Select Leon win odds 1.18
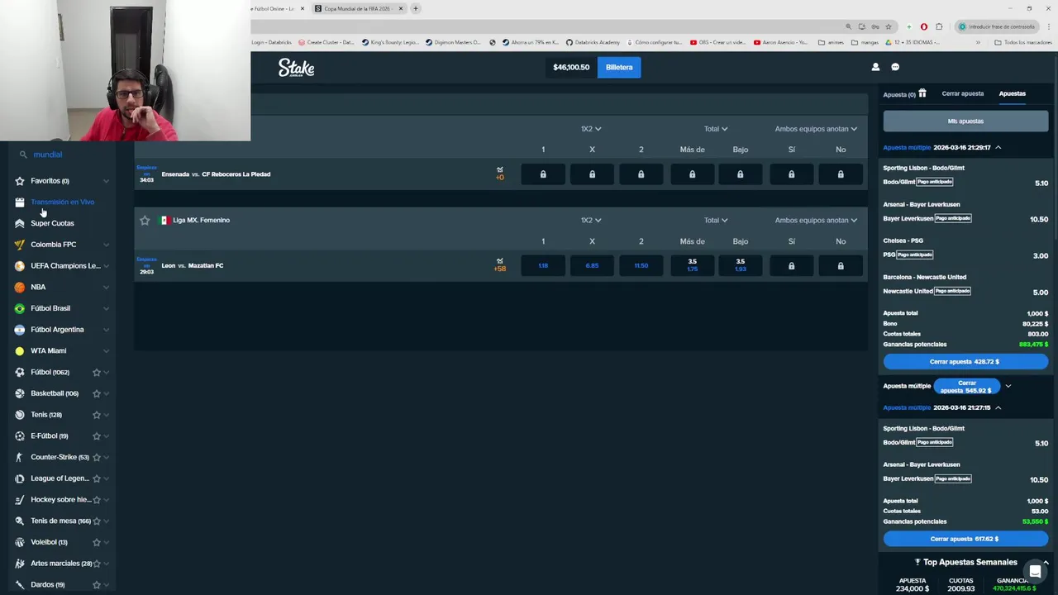 [543, 266]
